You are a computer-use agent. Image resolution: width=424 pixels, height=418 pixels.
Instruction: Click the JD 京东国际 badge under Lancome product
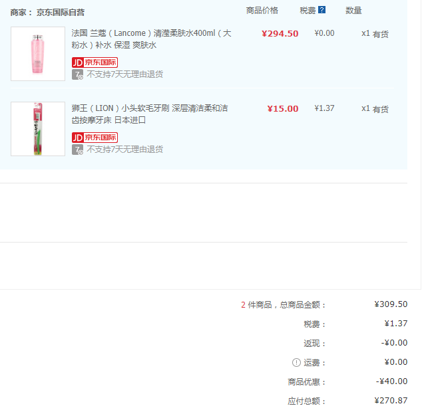point(95,62)
